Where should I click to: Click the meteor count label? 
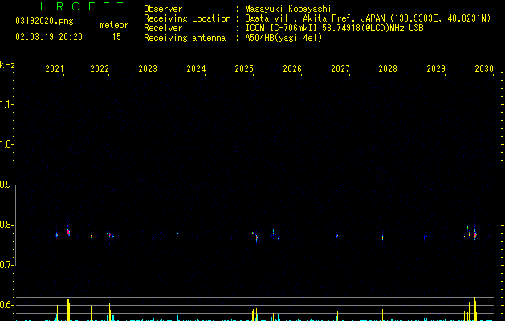tap(114, 25)
